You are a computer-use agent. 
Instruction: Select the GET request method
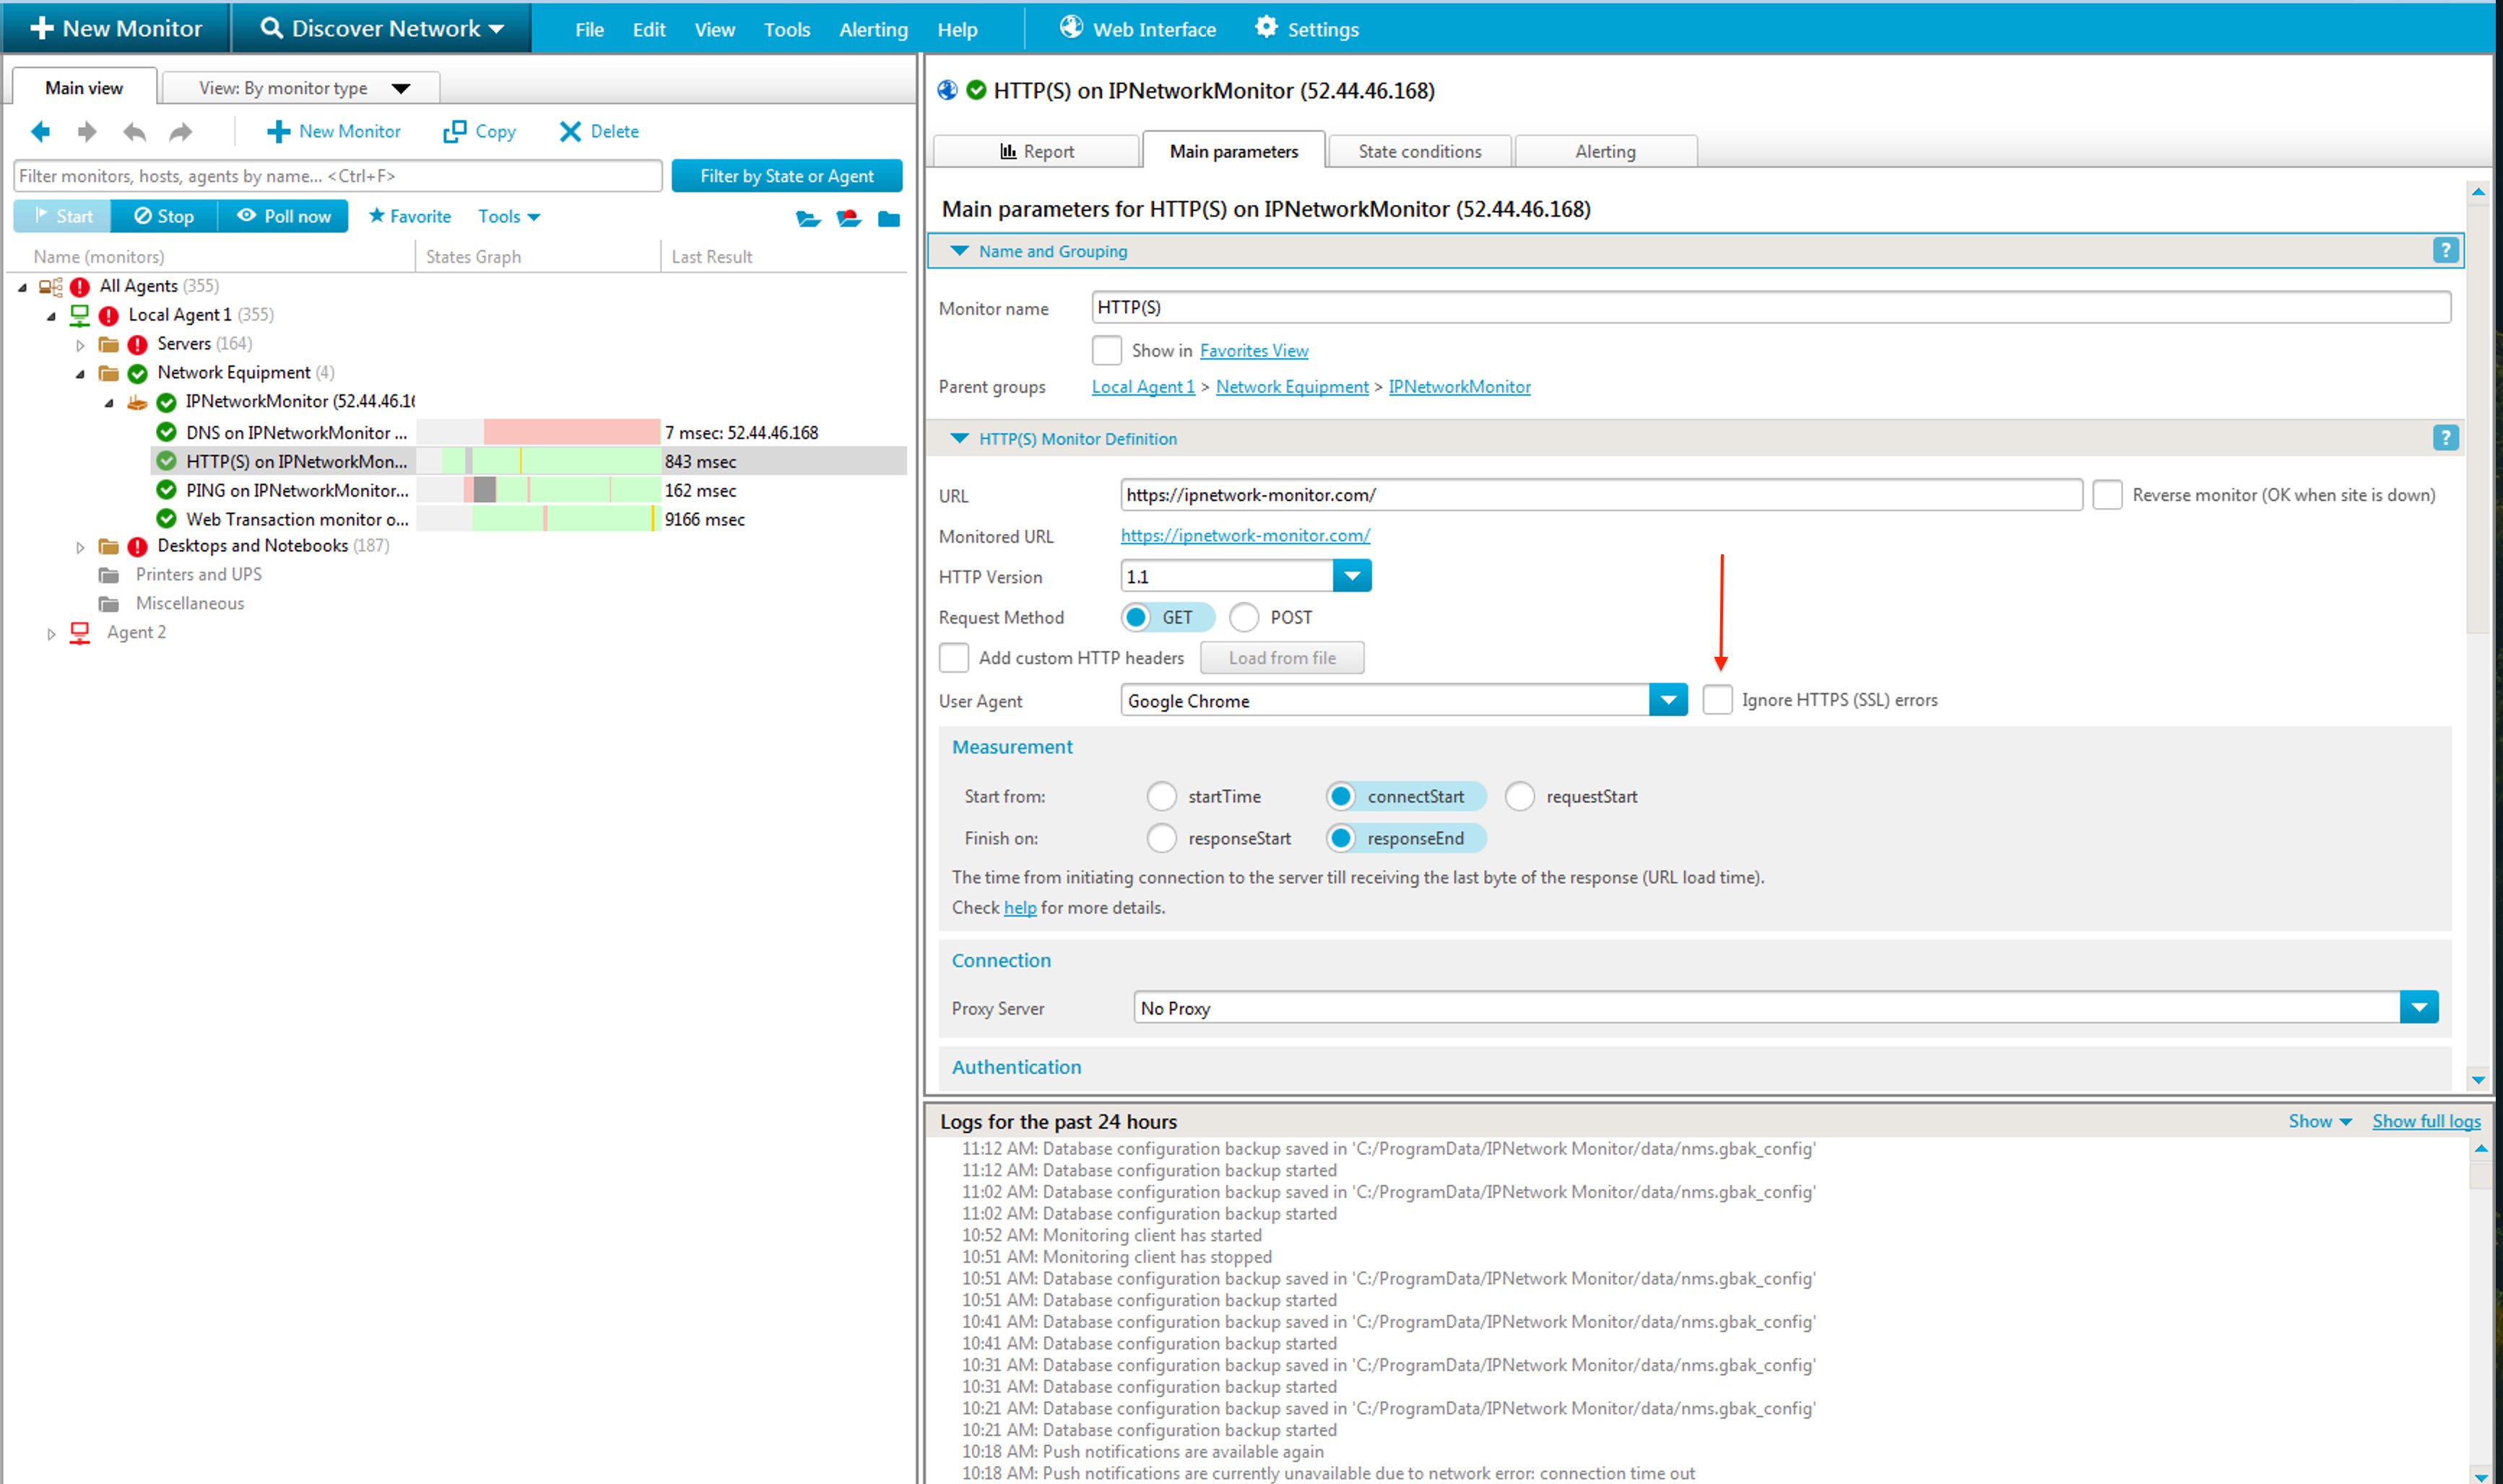point(1135,618)
